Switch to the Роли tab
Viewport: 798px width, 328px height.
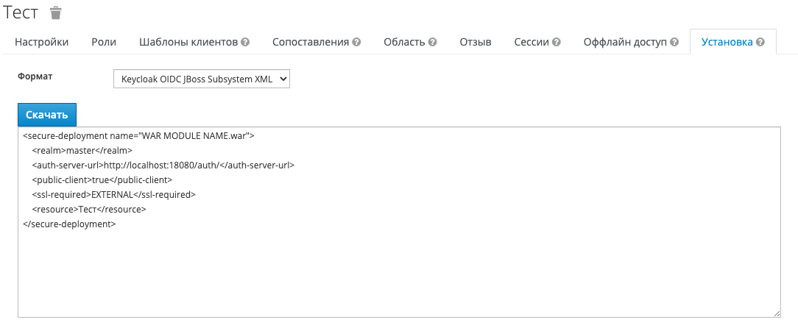[x=104, y=42]
